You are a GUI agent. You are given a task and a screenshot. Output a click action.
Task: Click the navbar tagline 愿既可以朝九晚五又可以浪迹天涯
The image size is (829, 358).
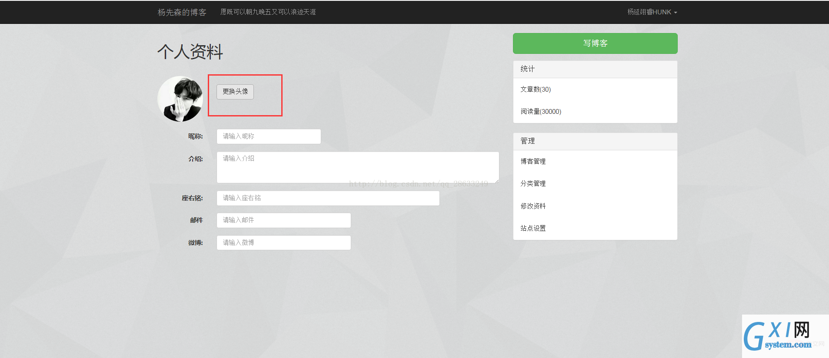tap(268, 12)
